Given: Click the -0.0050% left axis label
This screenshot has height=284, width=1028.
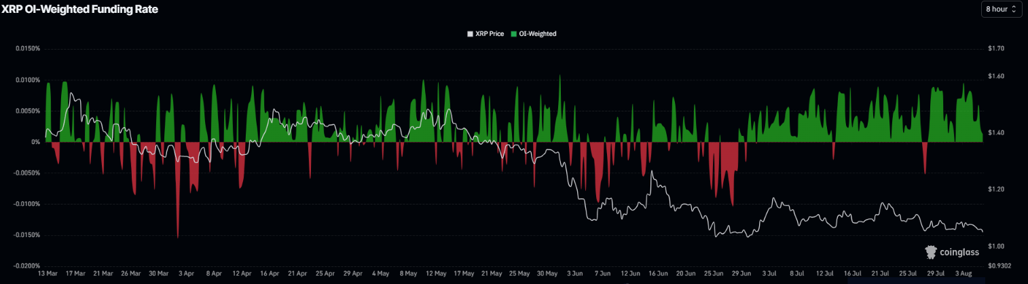Looking at the screenshot, I should pos(26,173).
